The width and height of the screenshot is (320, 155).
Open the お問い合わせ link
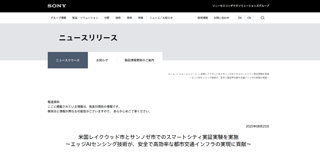pyautogui.click(x=221, y=18)
